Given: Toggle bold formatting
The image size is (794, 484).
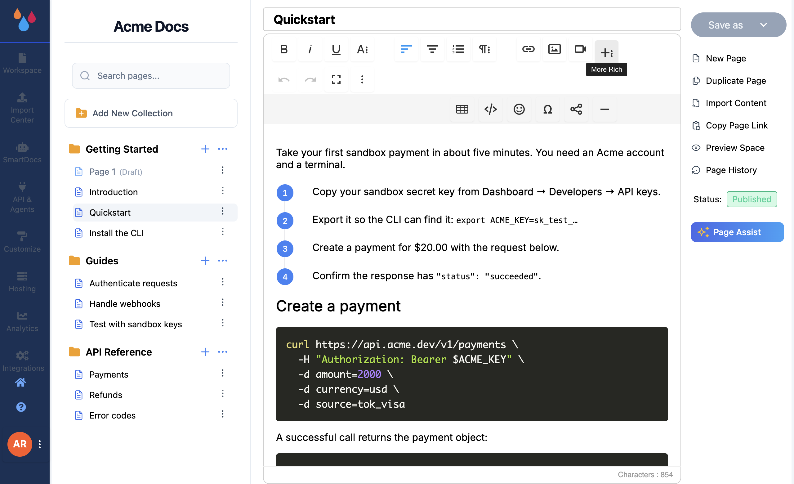Looking at the screenshot, I should pyautogui.click(x=283, y=49).
